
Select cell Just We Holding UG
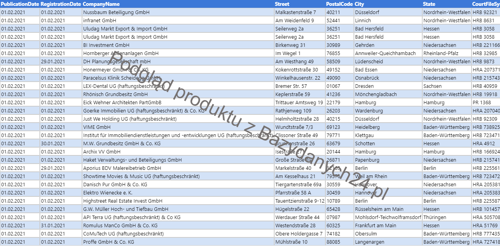click(x=178, y=119)
